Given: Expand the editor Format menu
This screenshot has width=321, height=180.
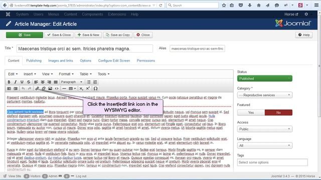Looking at the screenshot, I should [x=66, y=74].
